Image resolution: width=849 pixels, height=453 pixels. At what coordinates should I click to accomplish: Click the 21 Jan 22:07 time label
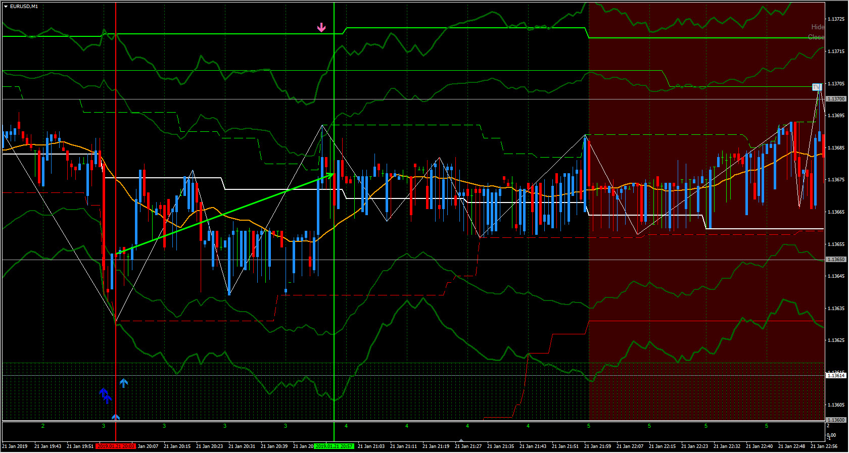pos(630,446)
